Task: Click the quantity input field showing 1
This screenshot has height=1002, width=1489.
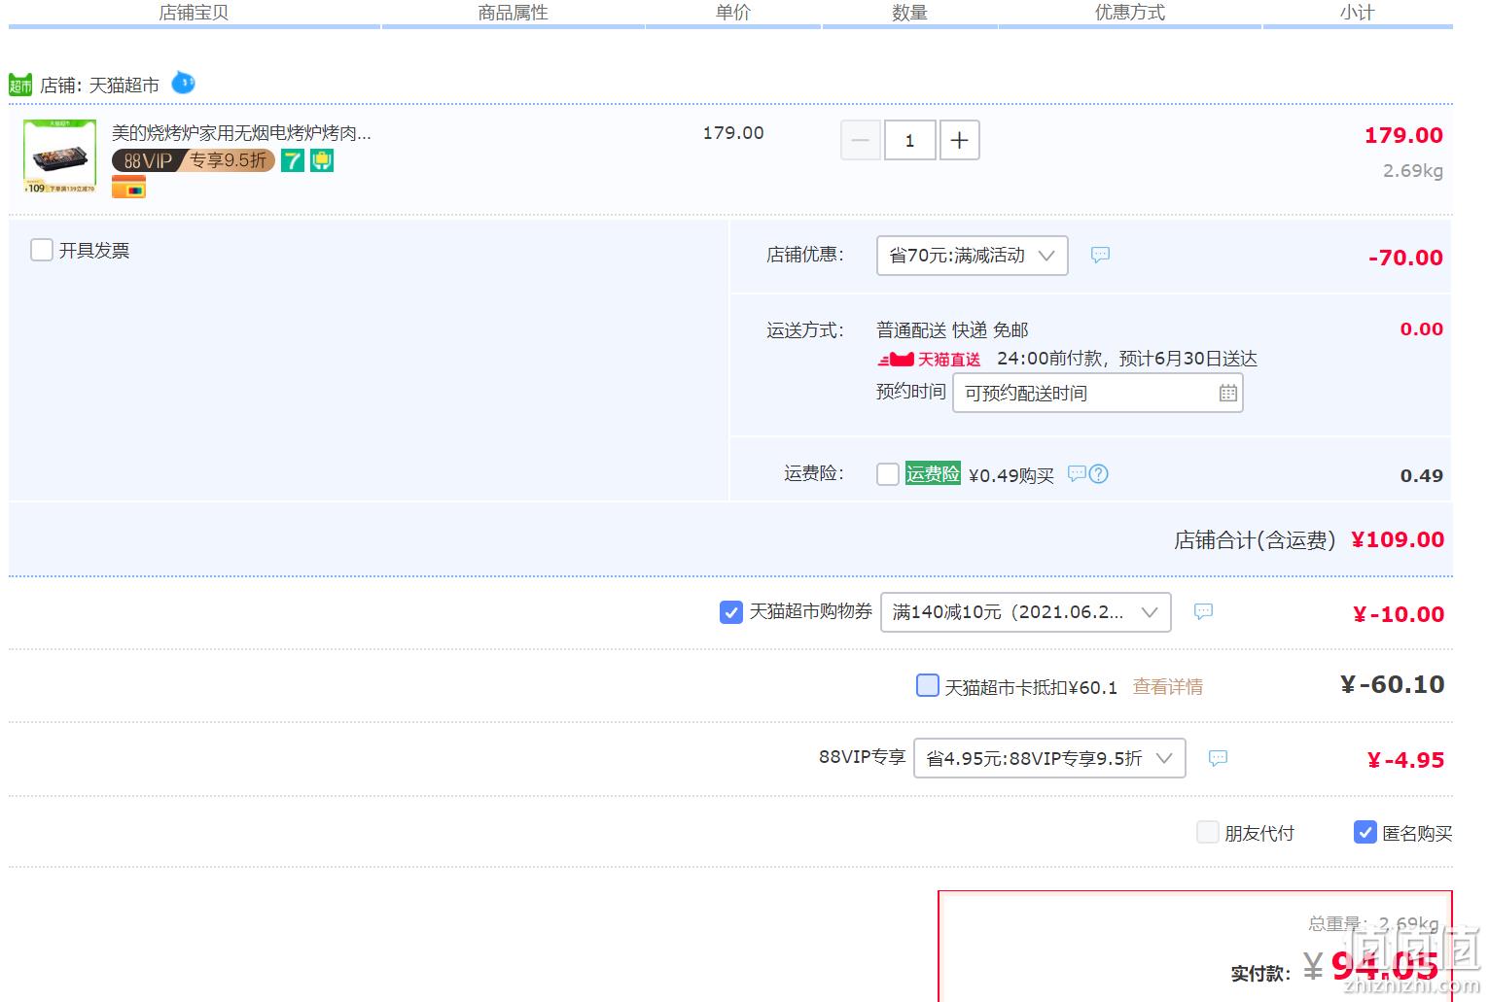Action: point(910,140)
